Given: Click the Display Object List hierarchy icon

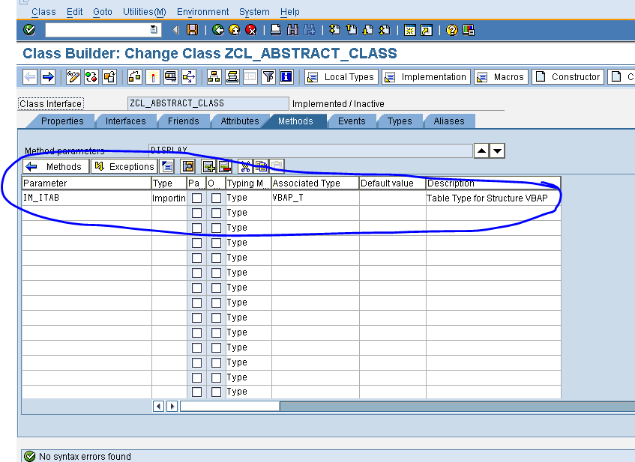Looking at the screenshot, I should 214,76.
